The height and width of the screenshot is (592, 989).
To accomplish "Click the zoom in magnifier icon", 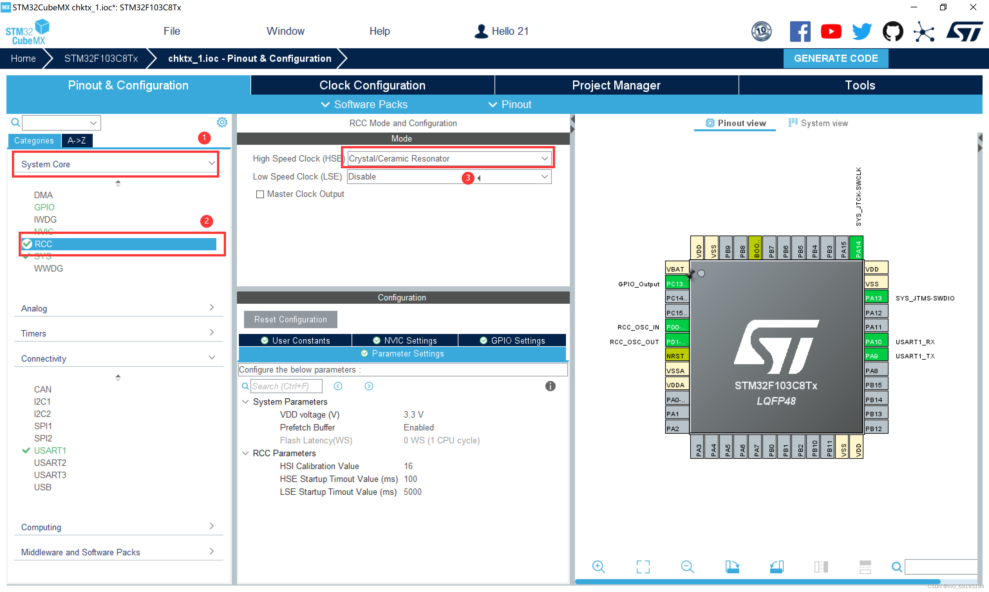I will tap(598, 567).
